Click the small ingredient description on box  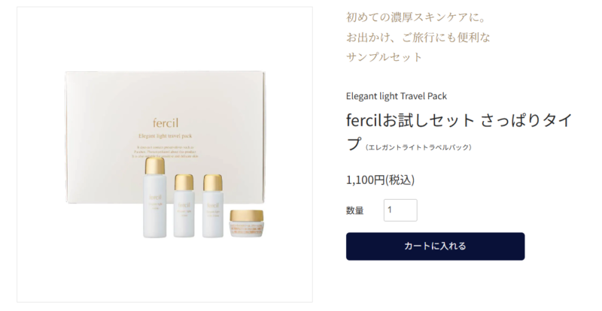tap(166, 152)
